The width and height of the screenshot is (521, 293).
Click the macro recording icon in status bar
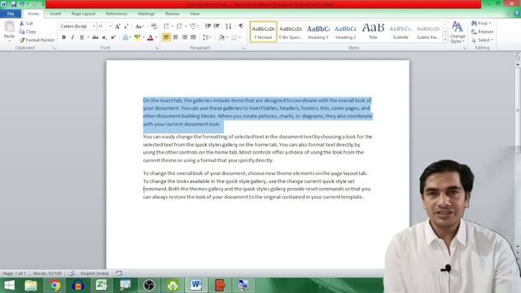tap(119, 273)
